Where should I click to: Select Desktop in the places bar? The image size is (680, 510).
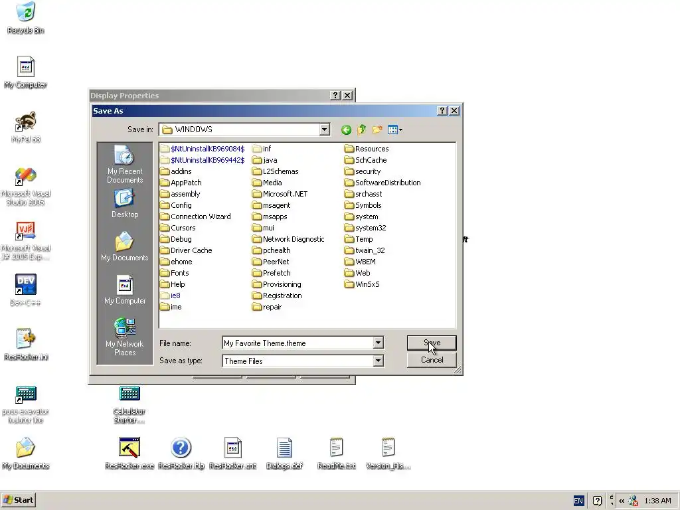click(x=125, y=204)
